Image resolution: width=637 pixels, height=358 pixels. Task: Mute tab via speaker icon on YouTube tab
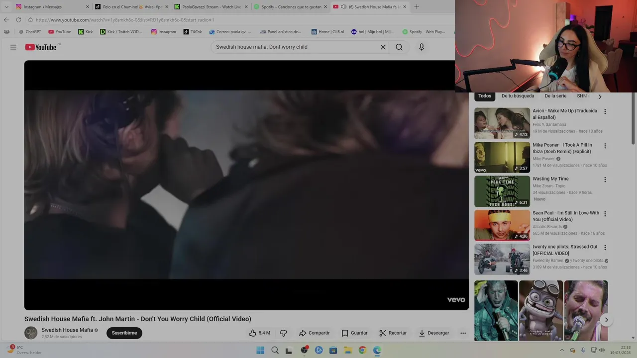(344, 7)
